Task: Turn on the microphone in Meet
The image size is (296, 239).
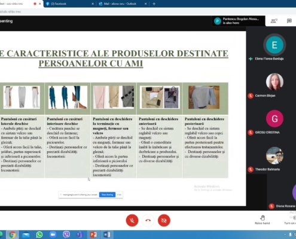Action: 132,220
